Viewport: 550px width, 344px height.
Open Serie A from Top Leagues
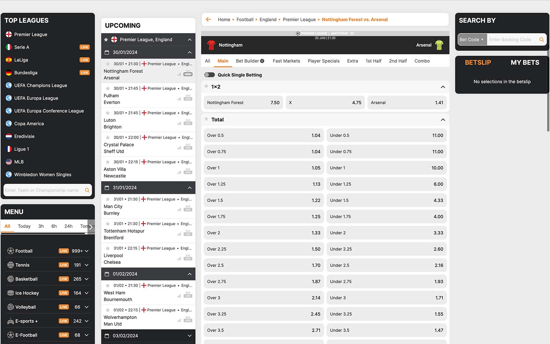(x=22, y=47)
